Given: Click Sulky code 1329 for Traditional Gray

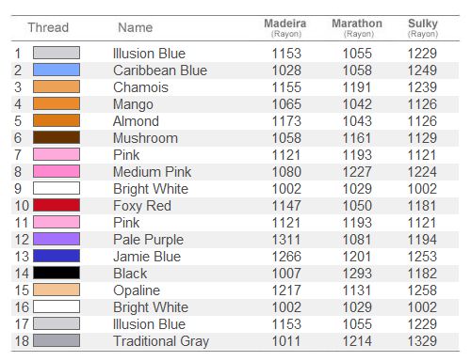Looking at the screenshot, I should pyautogui.click(x=422, y=341).
